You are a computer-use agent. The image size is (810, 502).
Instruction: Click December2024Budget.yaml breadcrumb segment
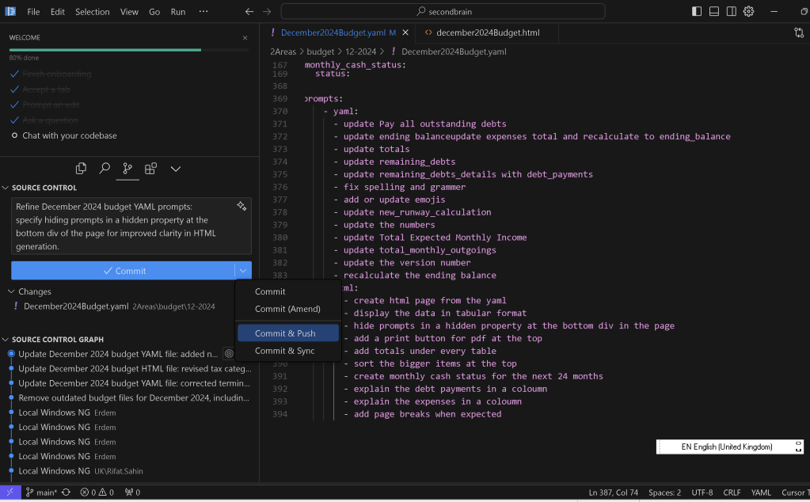(448, 51)
